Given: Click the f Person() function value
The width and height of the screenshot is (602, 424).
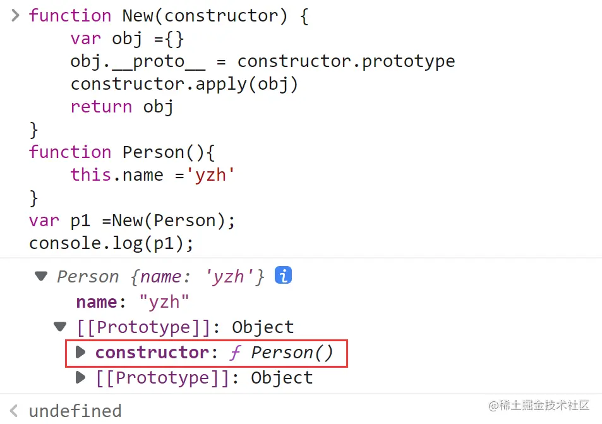Looking at the screenshot, I should (282, 353).
